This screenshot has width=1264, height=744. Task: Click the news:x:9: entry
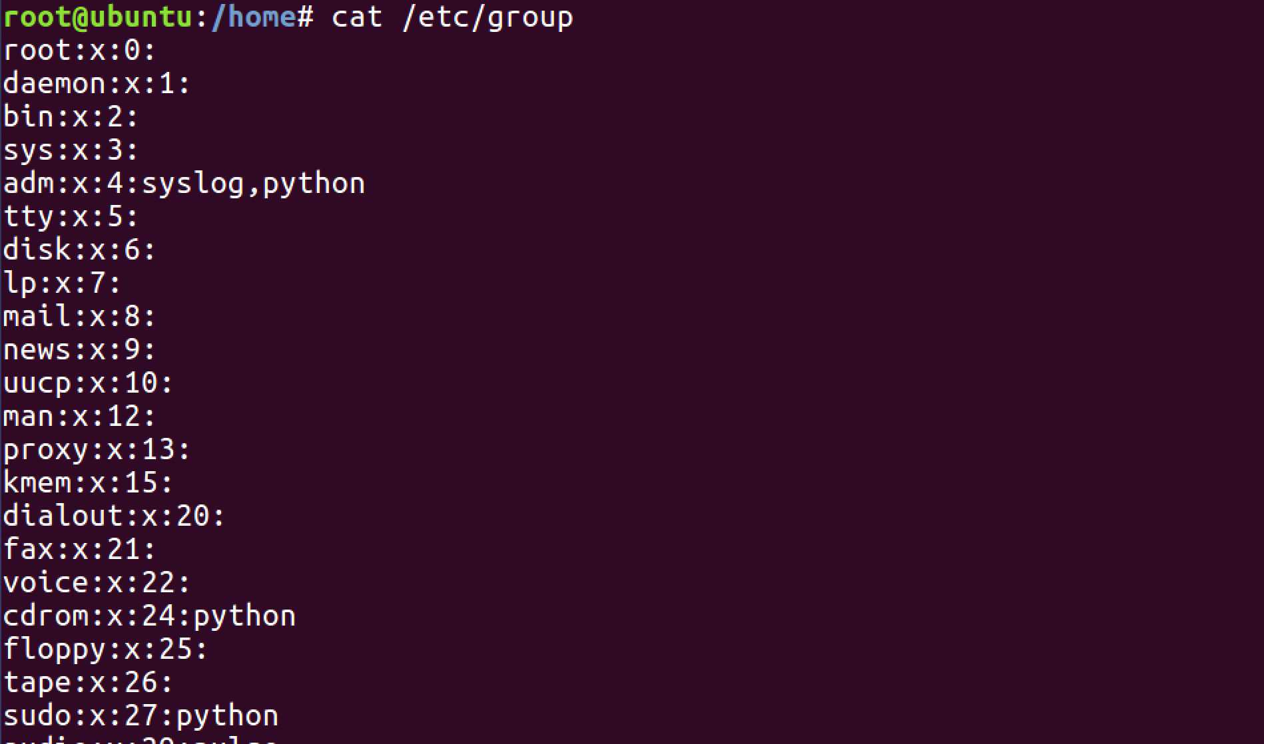(79, 350)
